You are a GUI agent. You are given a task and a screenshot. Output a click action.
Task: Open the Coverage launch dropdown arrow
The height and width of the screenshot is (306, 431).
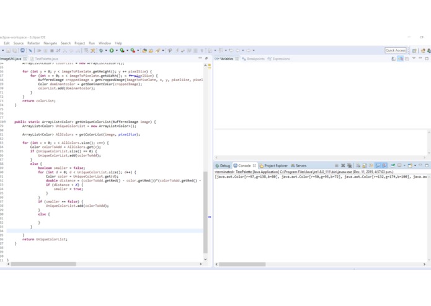(x=127, y=51)
